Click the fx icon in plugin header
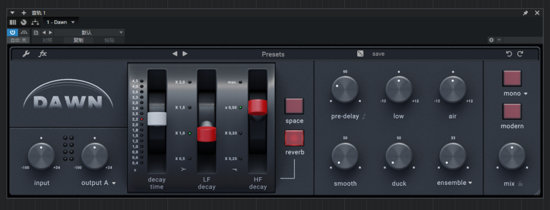550x210 pixels. tap(42, 54)
